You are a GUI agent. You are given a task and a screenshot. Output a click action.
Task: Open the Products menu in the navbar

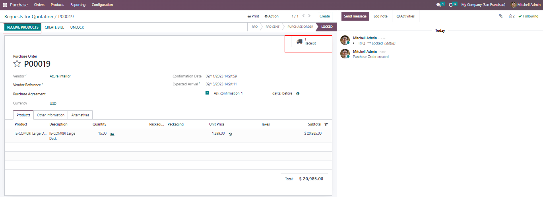[57, 5]
